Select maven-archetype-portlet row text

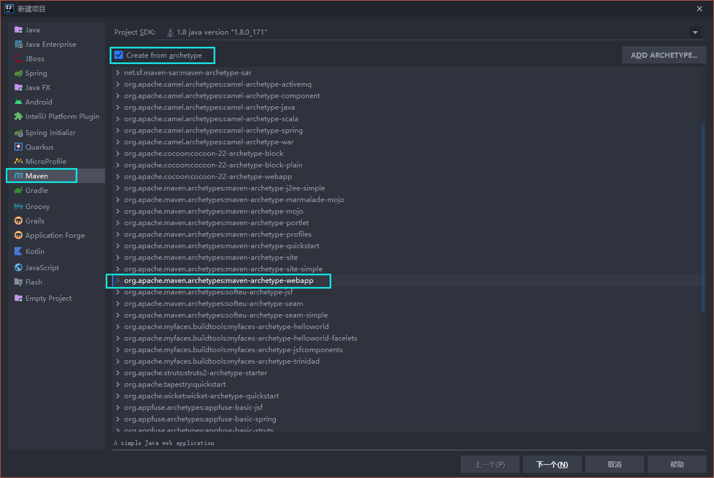(216, 223)
